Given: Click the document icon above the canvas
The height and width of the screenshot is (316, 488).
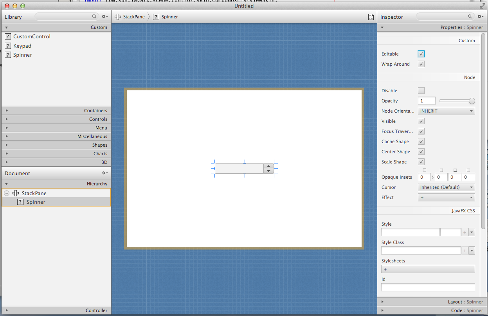Looking at the screenshot, I should coord(371,17).
